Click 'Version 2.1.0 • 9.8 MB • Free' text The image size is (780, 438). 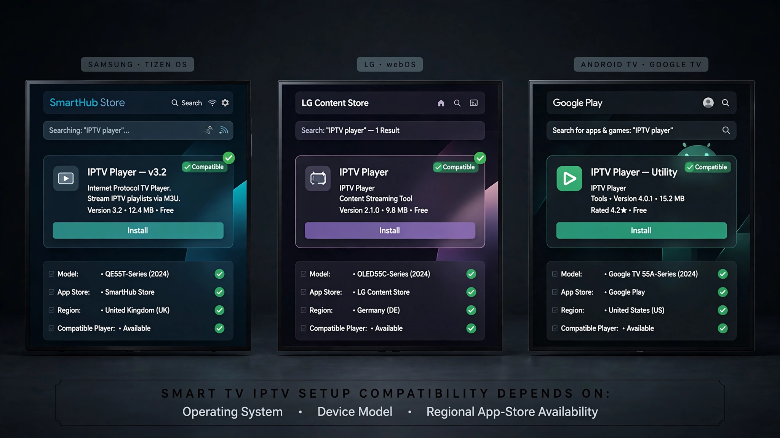[x=384, y=210]
